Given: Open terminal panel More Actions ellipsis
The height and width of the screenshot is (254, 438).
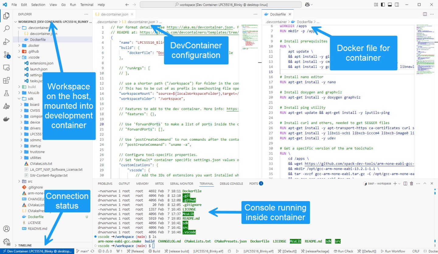Looking at the screenshot, I should tap(418, 184).
